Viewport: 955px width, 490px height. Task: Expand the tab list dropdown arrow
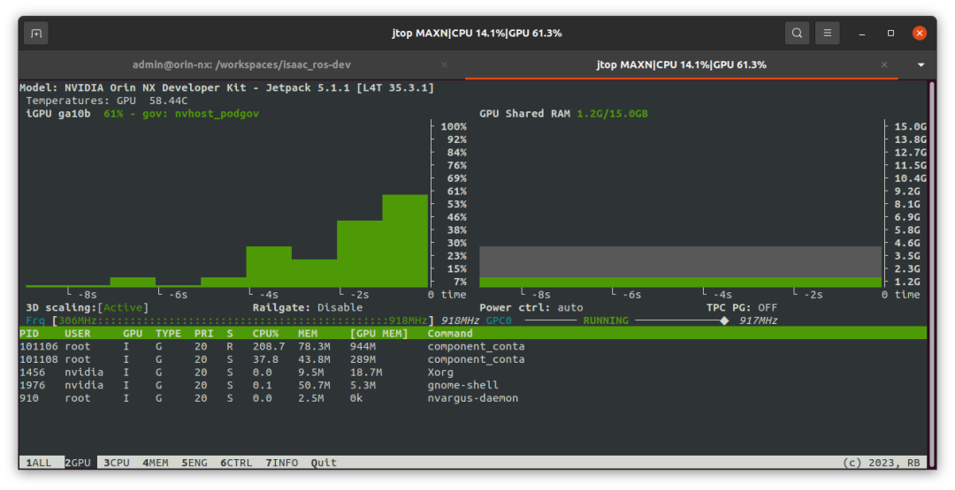click(921, 64)
